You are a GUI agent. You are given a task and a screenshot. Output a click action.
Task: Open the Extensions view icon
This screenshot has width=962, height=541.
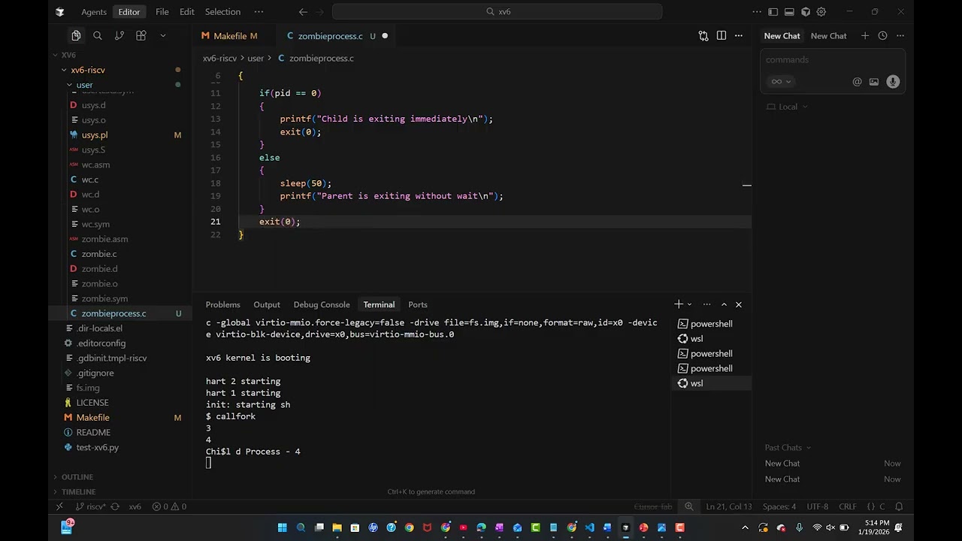pos(141,35)
